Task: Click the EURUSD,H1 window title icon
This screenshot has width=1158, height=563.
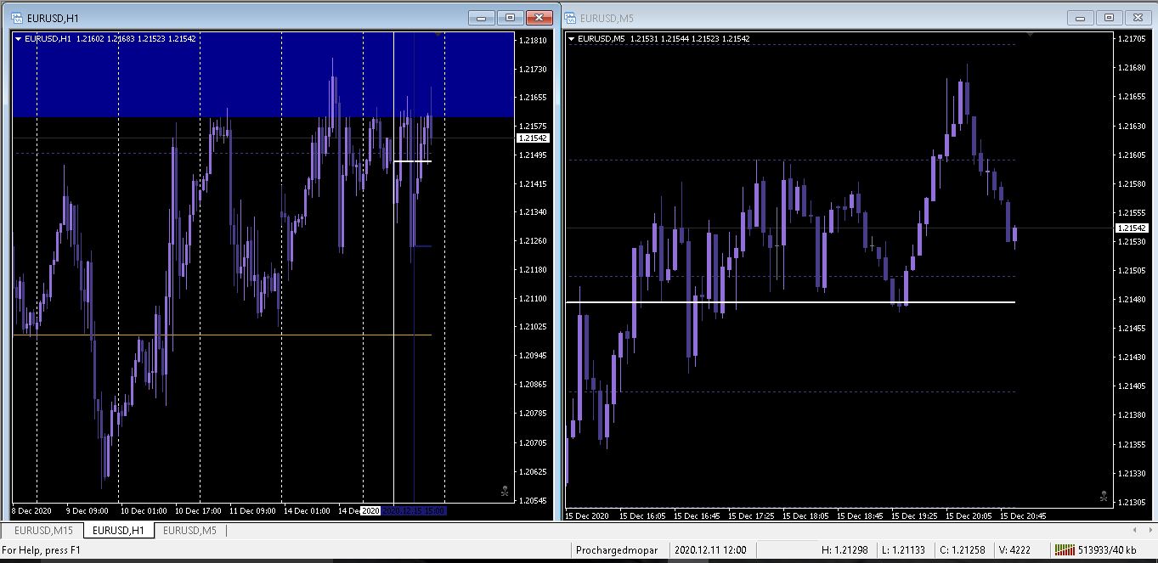Action: point(17,18)
